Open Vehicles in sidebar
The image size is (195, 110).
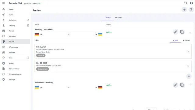pos(12,52)
